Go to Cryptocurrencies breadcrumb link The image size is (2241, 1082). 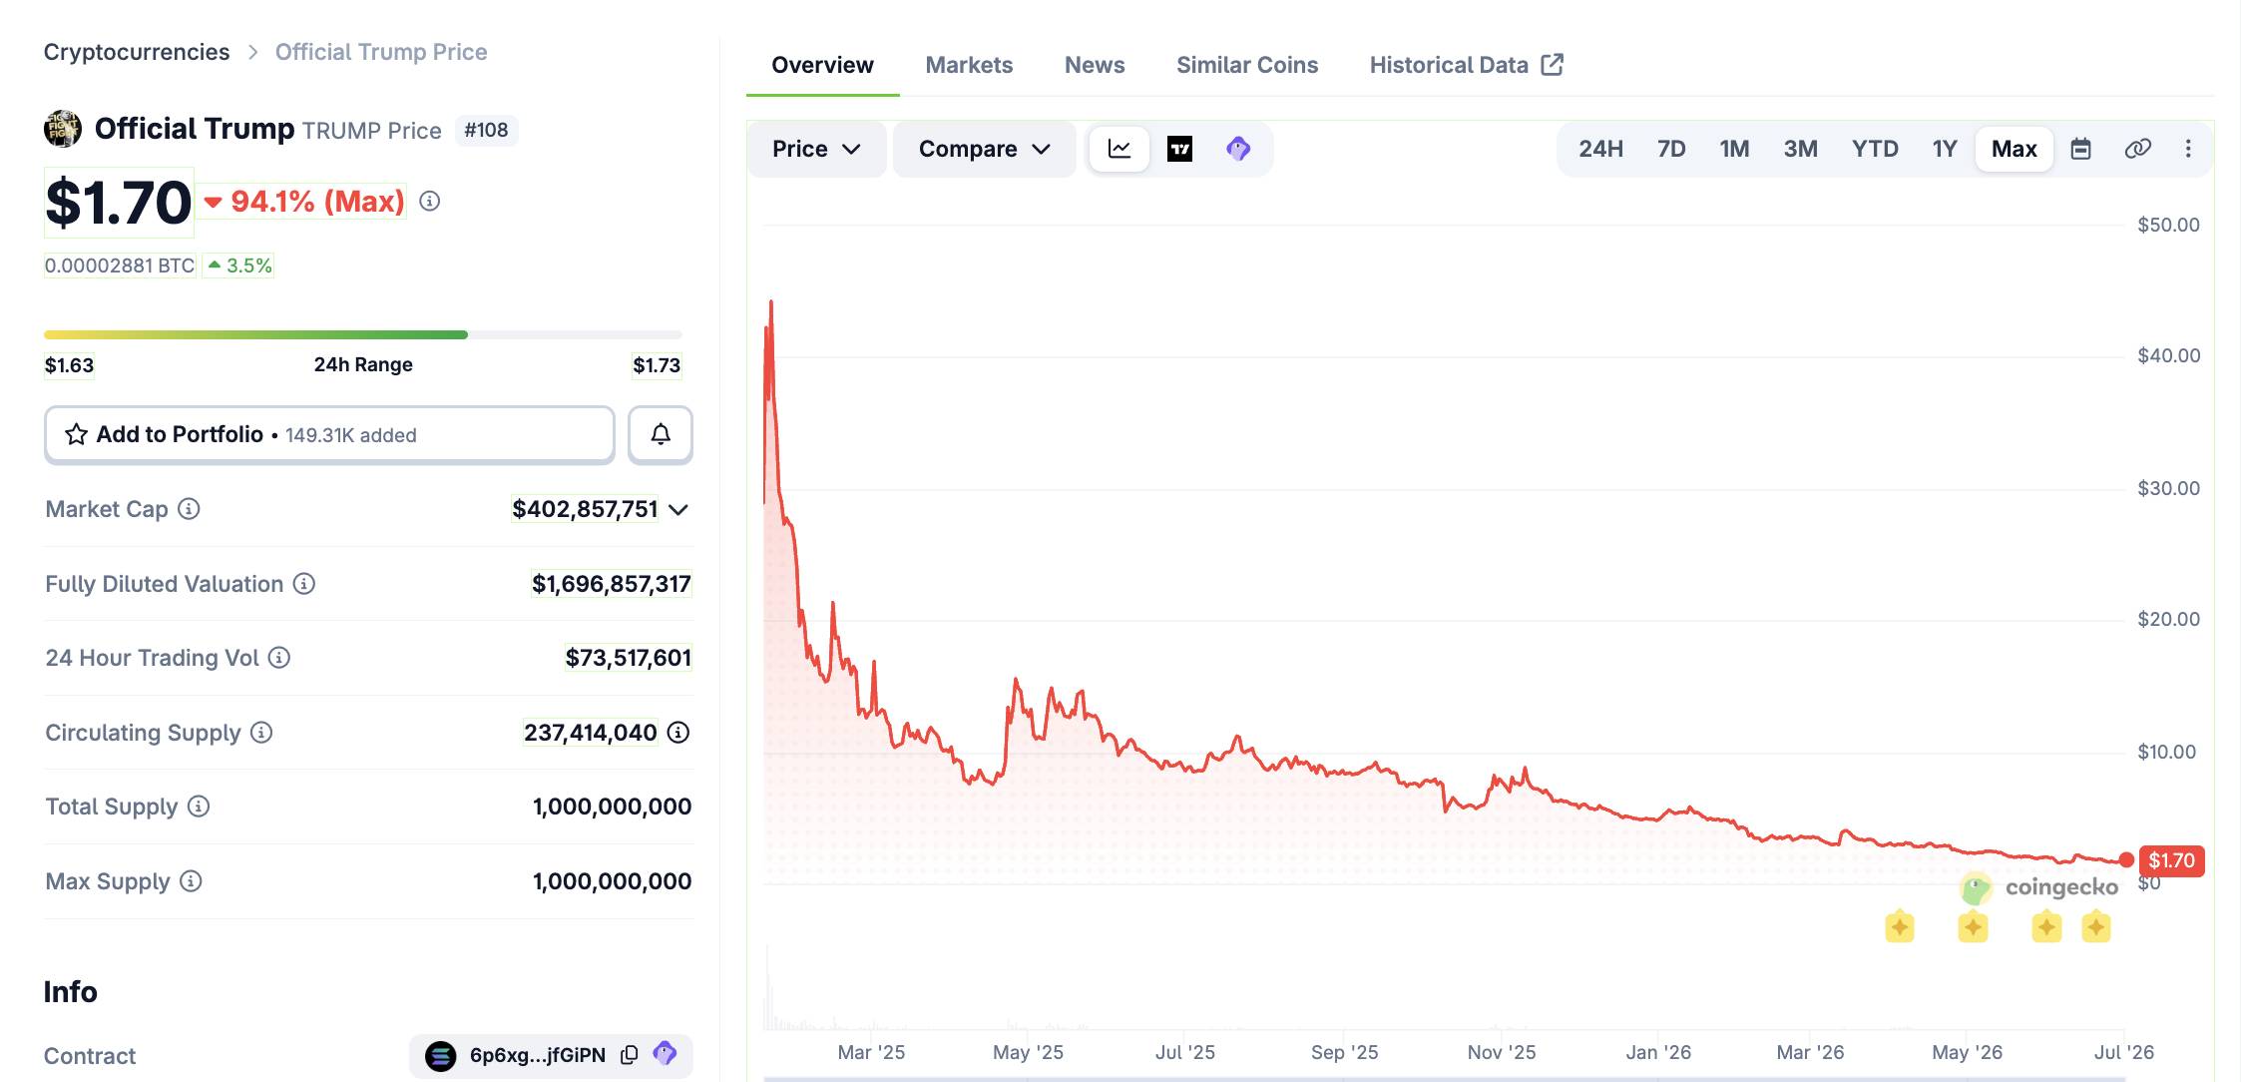pos(137,52)
